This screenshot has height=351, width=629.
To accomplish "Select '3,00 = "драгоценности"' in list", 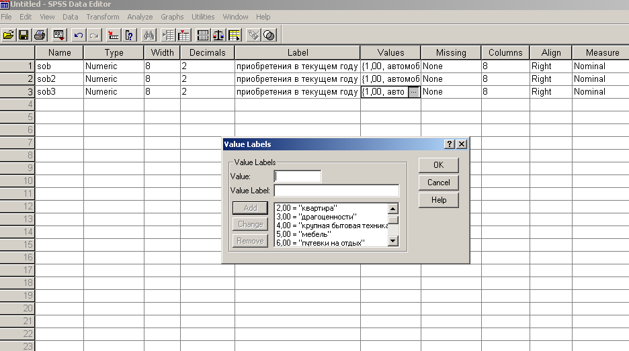I will 331,217.
